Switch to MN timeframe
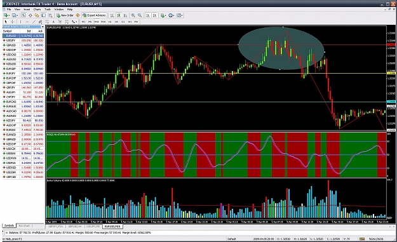Screen dimensions: 397x242 [136, 22]
